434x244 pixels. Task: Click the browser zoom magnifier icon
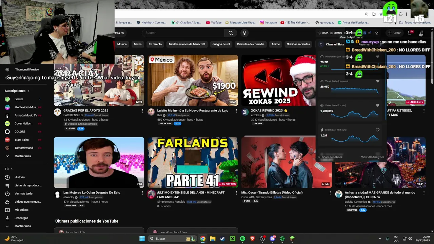(x=367, y=14)
